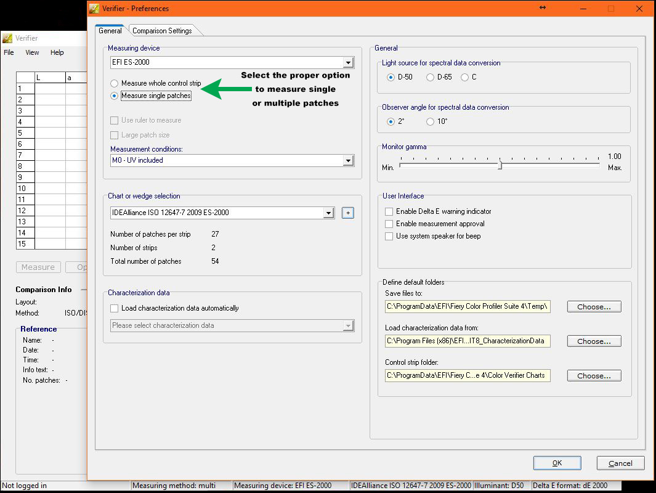The image size is (656, 493).
Task: Click row 1 header in Verifier table
Action: [25, 89]
